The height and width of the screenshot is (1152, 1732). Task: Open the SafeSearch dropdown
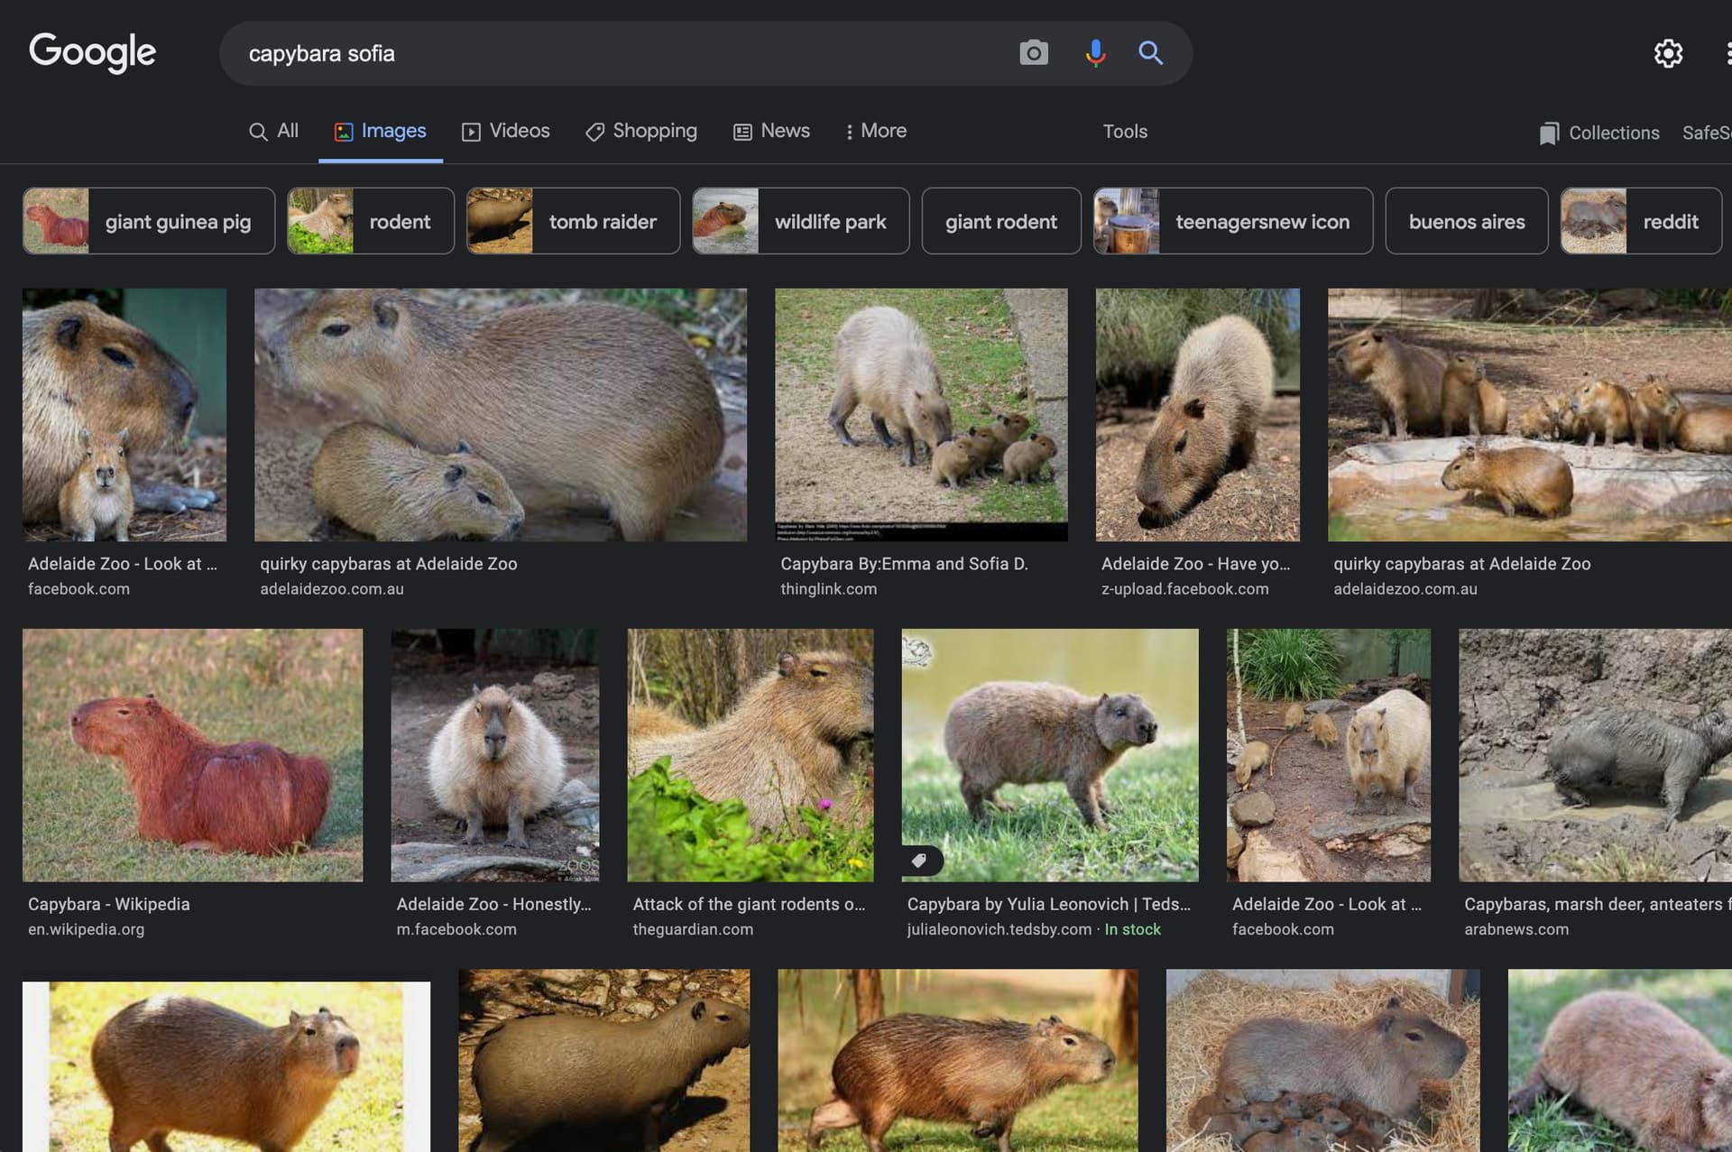(1707, 133)
